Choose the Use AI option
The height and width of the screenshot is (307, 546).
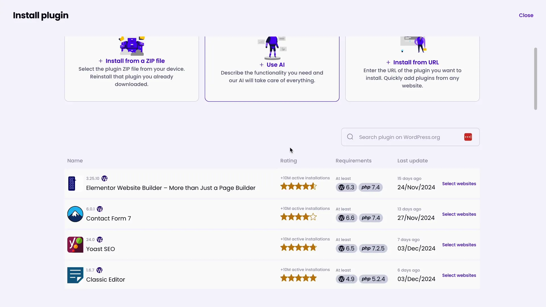(x=272, y=65)
